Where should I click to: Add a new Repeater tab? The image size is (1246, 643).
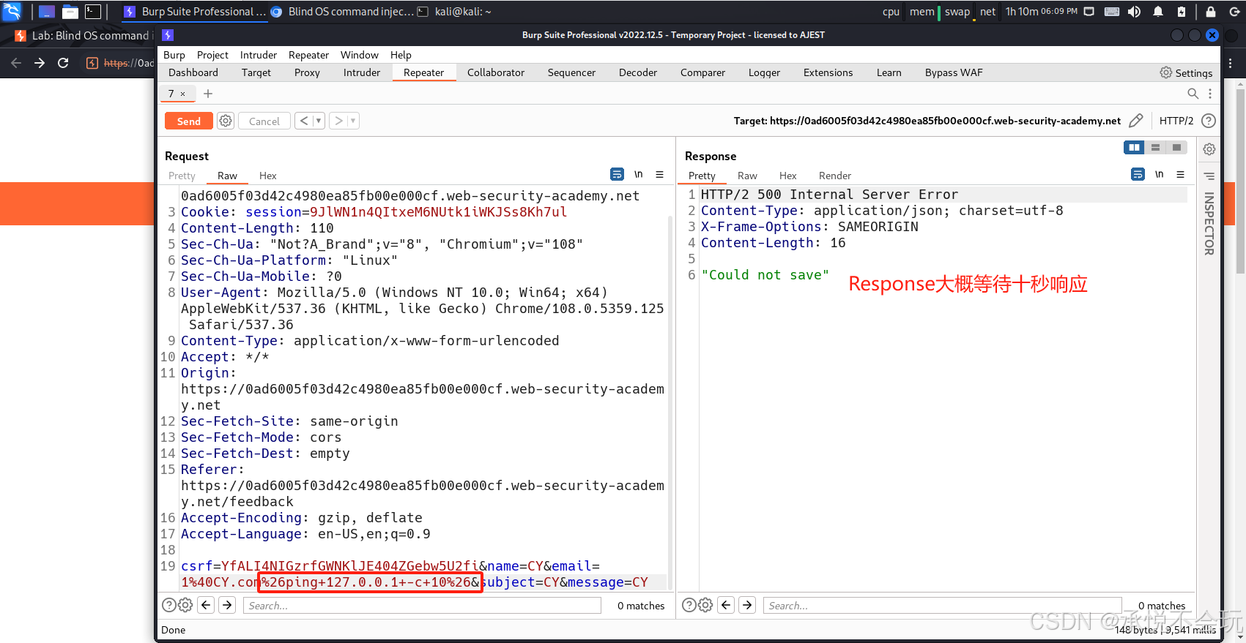click(208, 94)
